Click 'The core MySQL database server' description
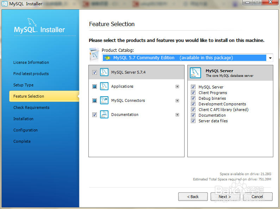Screen dimensions: 280x209 pos(230,75)
